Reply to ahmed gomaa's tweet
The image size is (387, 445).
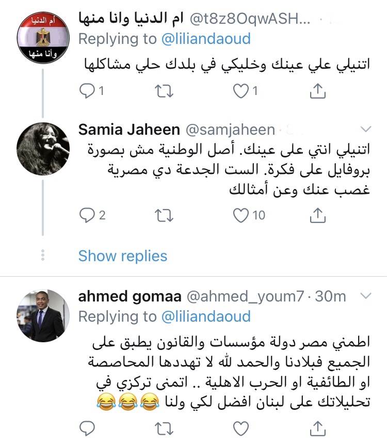tap(86, 428)
